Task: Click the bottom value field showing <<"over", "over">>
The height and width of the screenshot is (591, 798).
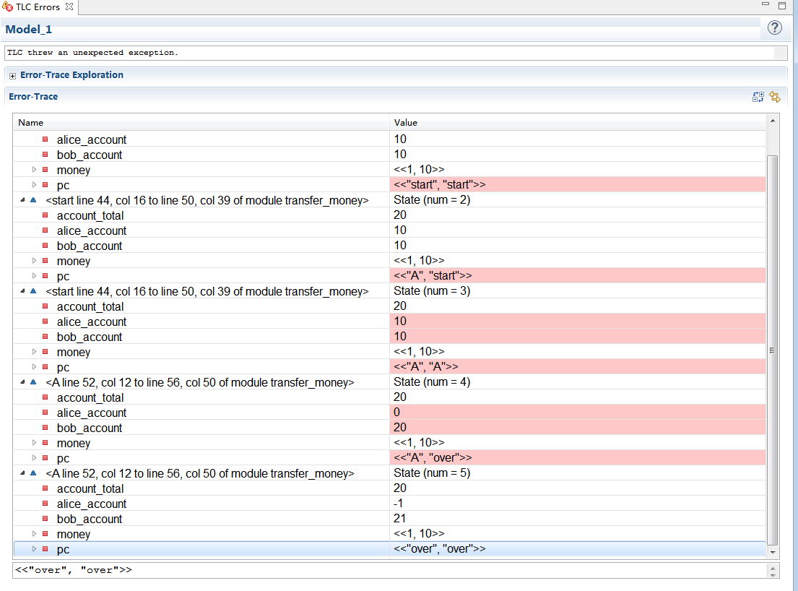Action: coord(389,570)
